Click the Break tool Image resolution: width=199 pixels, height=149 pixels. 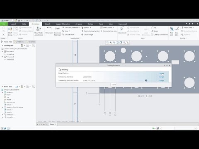[155, 31]
